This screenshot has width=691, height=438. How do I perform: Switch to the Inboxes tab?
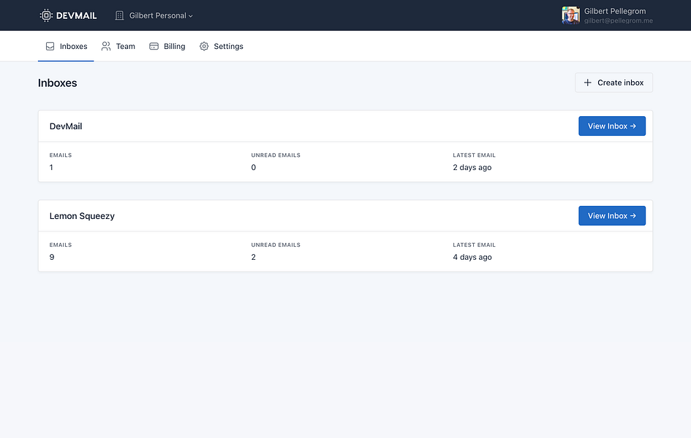tap(66, 46)
